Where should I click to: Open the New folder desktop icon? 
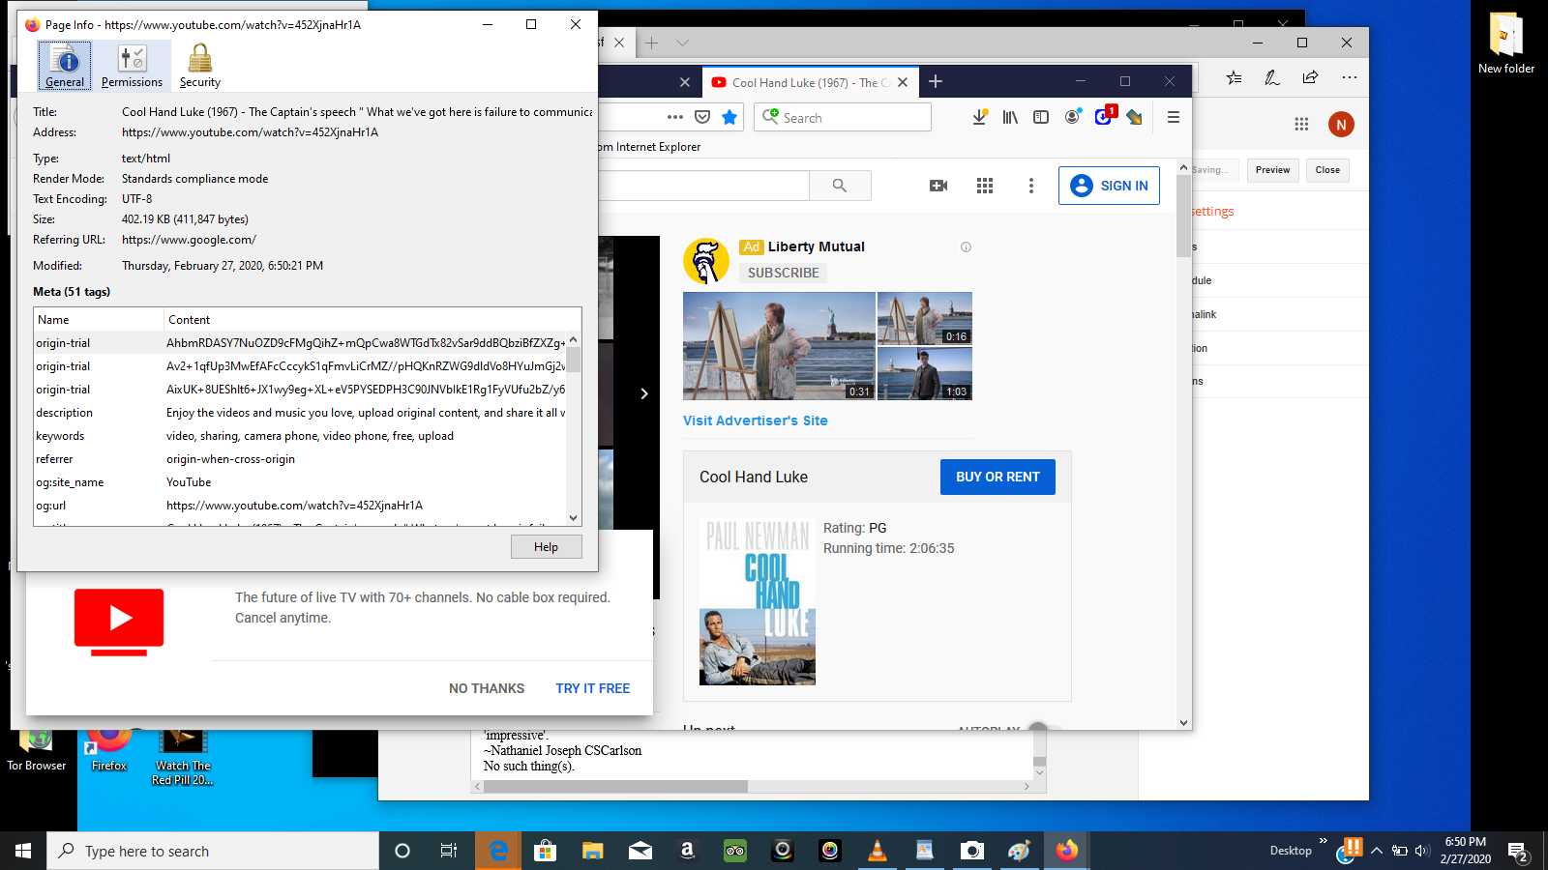1505,43
